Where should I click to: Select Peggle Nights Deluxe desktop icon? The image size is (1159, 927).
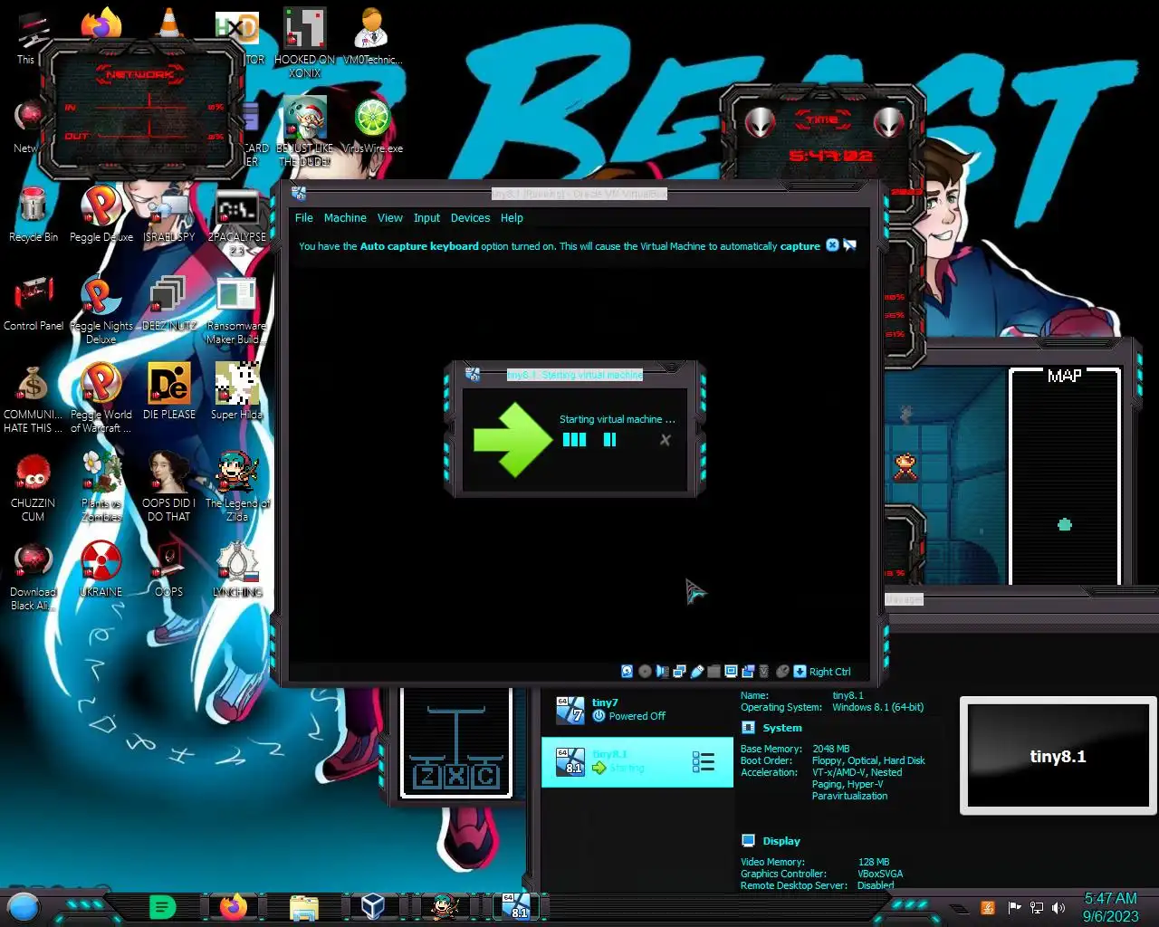click(101, 311)
